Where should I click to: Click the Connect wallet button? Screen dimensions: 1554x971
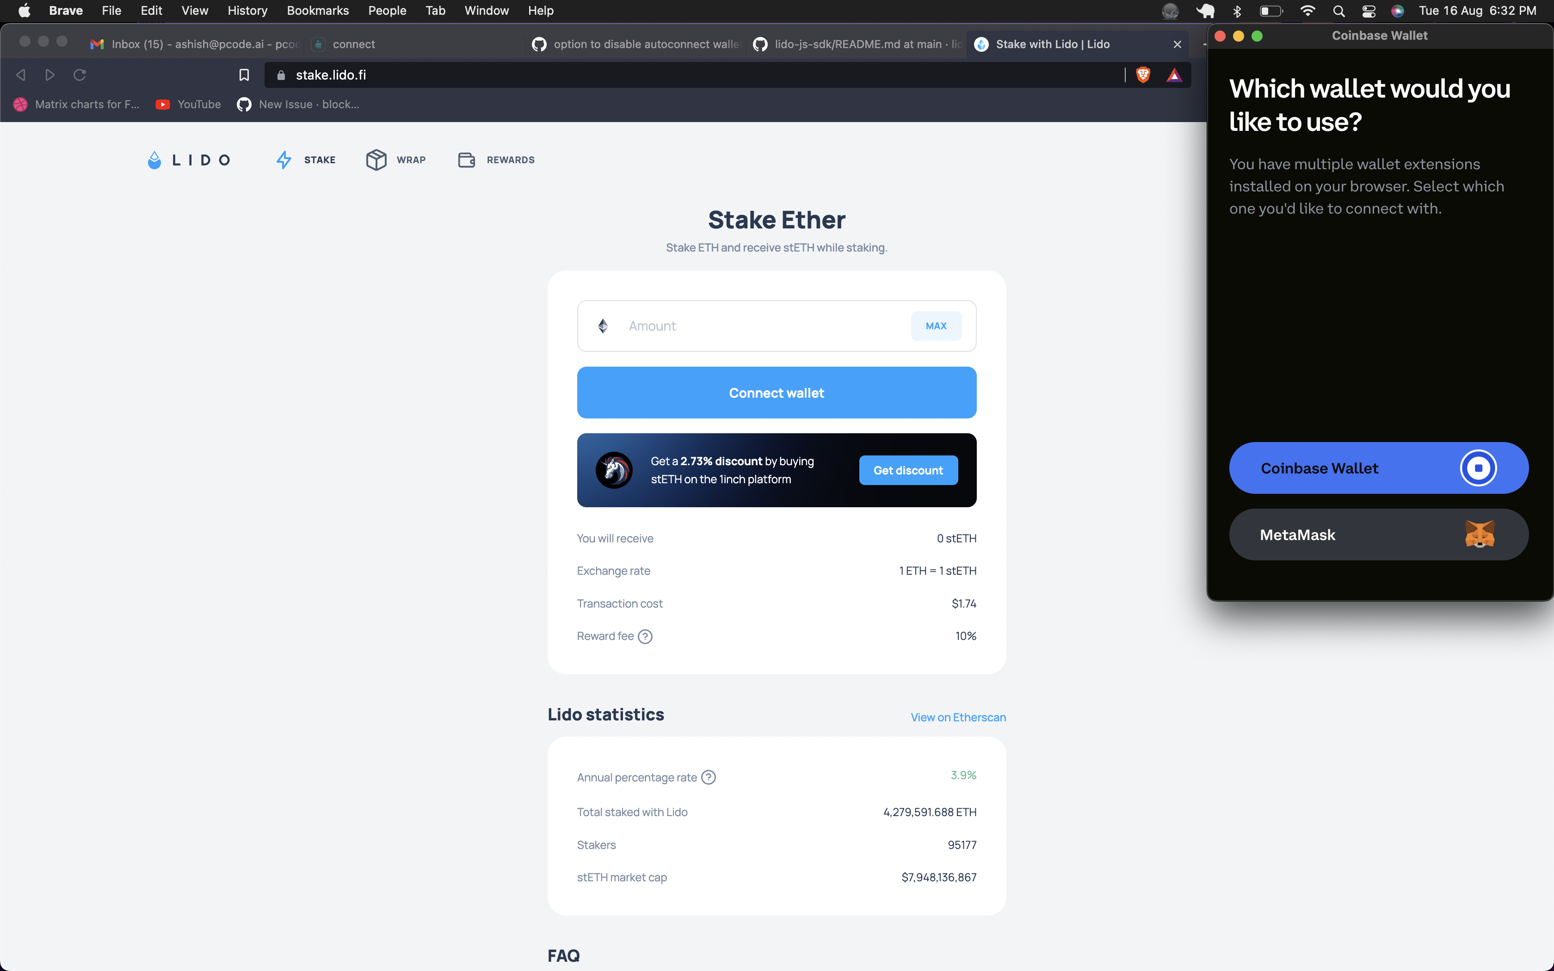776,393
